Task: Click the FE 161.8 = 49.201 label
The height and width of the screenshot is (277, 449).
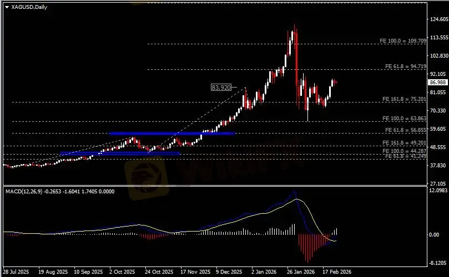Action: [405, 142]
